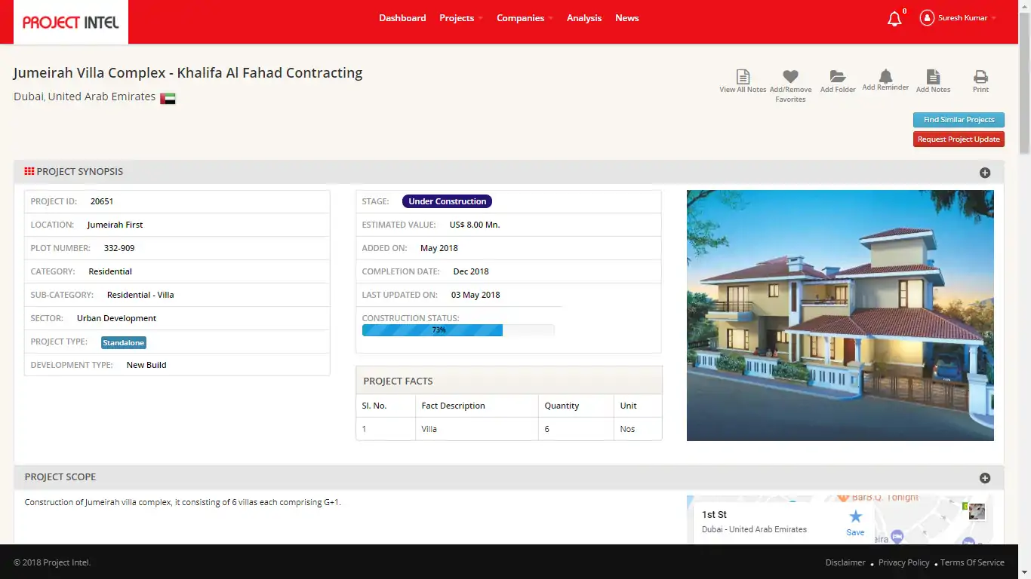Open View All Notes icon
Image resolution: width=1031 pixels, height=579 pixels.
click(743, 76)
